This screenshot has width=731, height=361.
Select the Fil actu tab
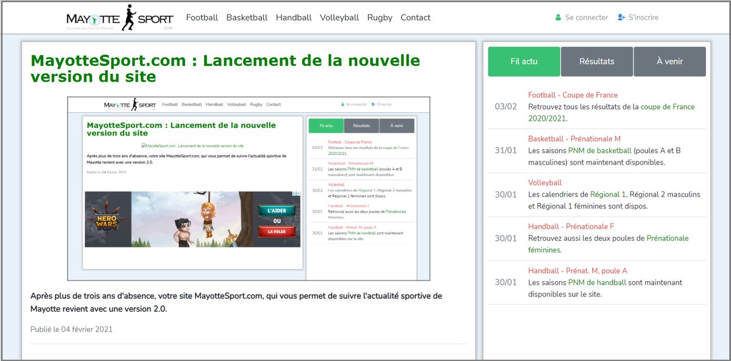pyautogui.click(x=524, y=62)
